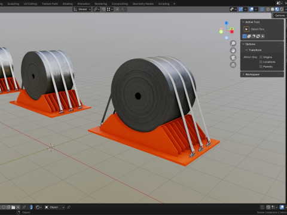Open the Compositing workspace tab
Image resolution: width=287 pixels, height=215 pixels.
tap(120, 4)
